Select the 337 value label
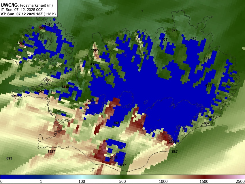Screen dimensions: 245x184 (x=165, y=40)
